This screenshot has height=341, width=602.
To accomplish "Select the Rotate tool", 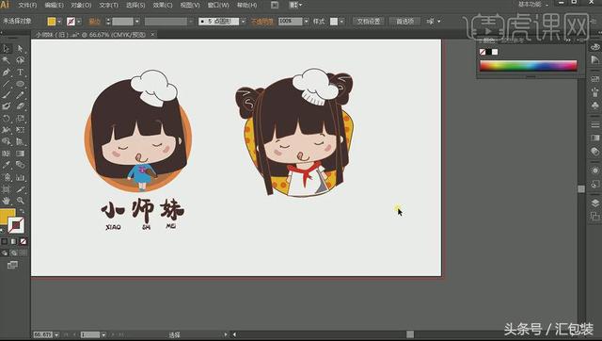I will click(7, 118).
